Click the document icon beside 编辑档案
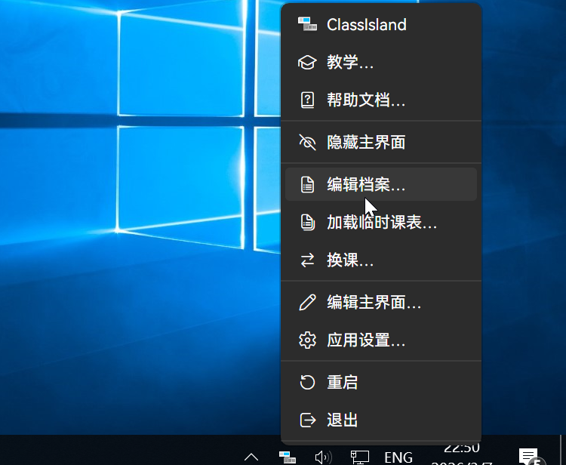 coord(308,184)
